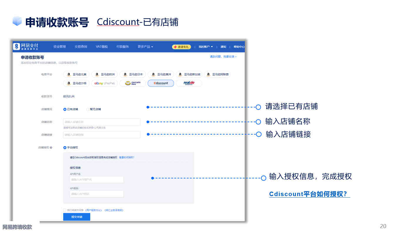Select the 亚马逊日本 platform
The width and height of the screenshot is (405, 232).
pyautogui.click(x=133, y=74)
